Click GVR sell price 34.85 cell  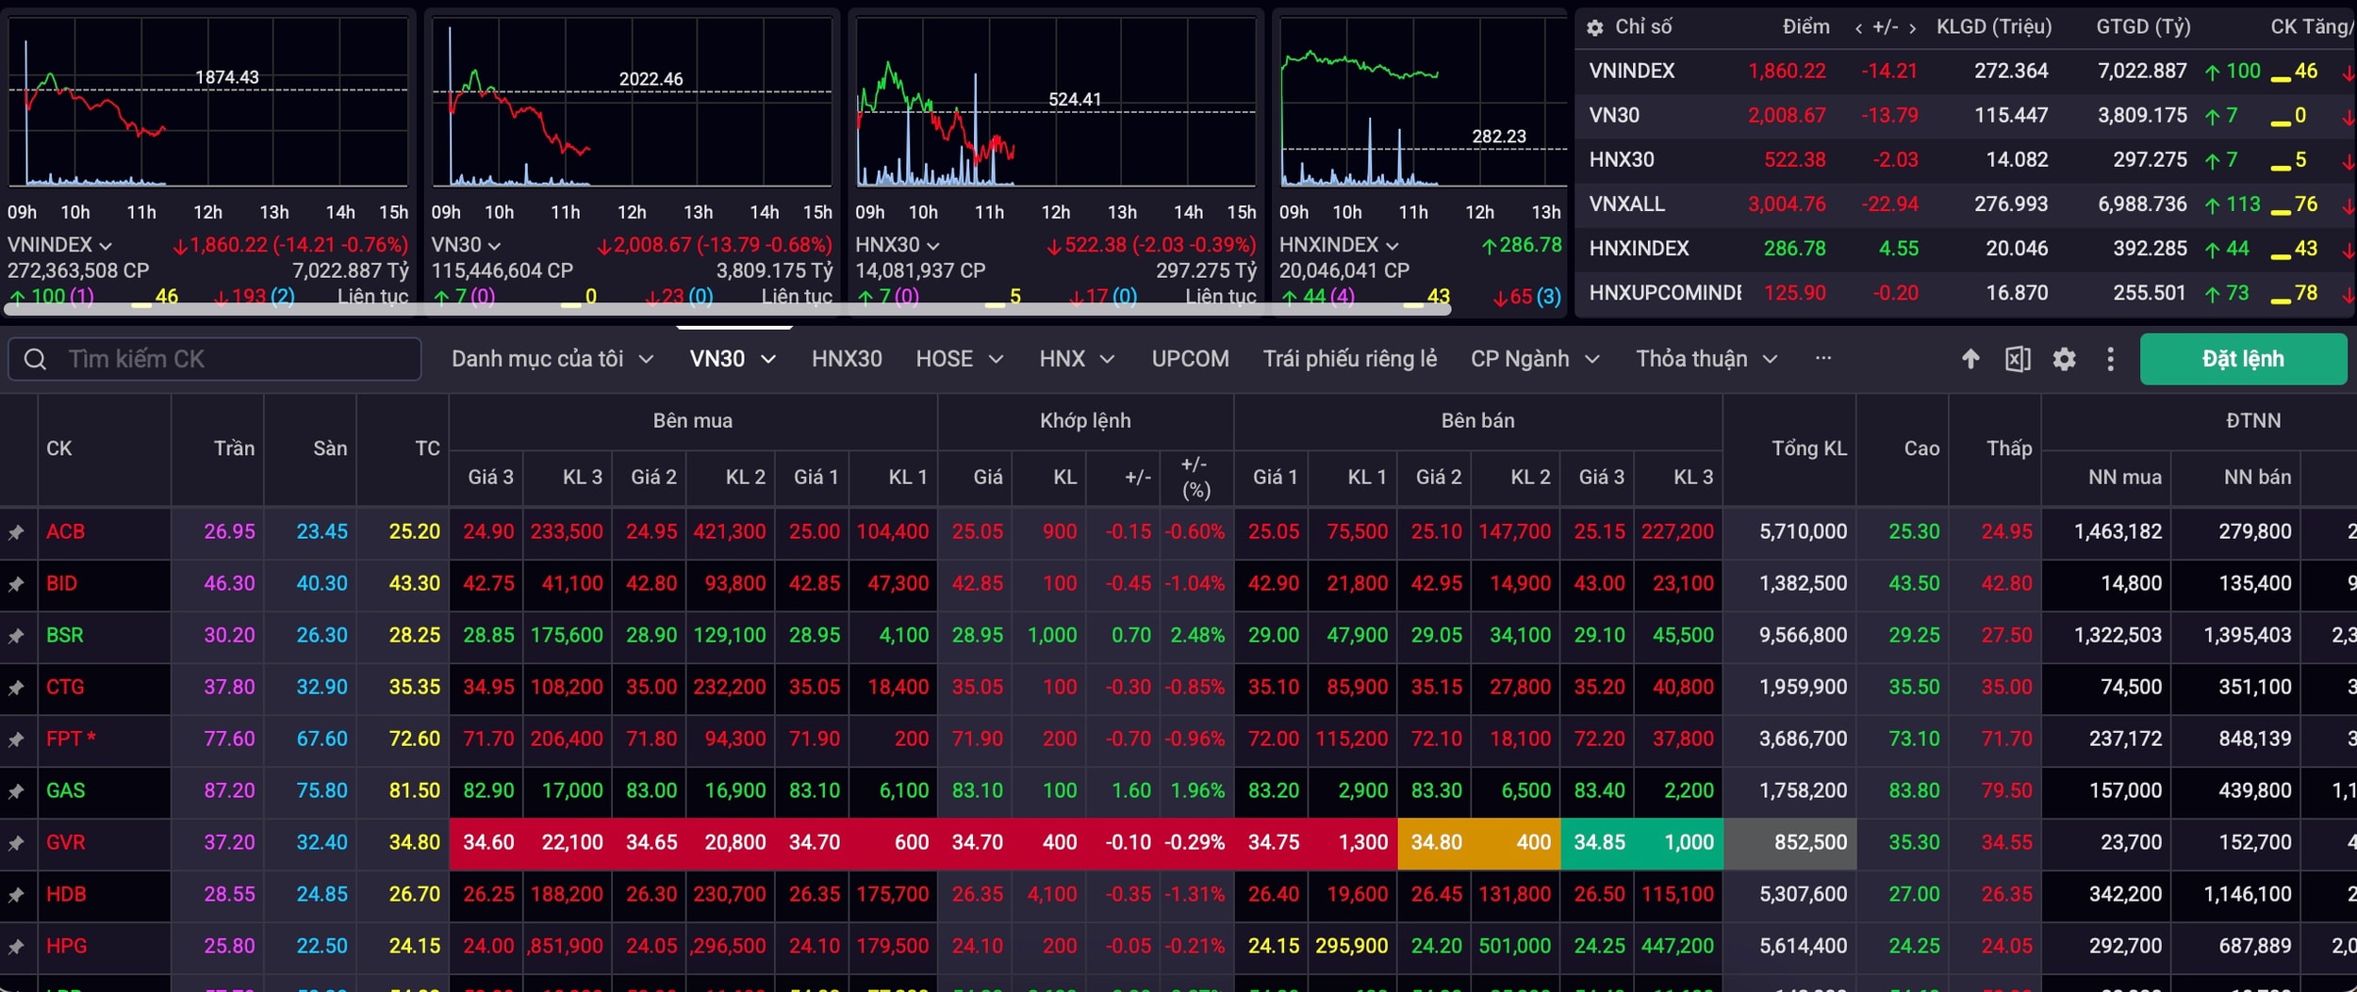[1599, 843]
